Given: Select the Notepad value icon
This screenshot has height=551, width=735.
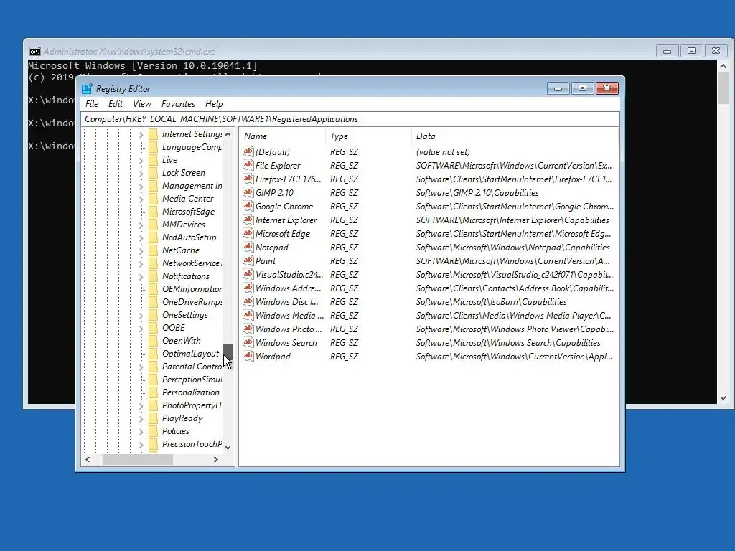Looking at the screenshot, I should coord(248,247).
